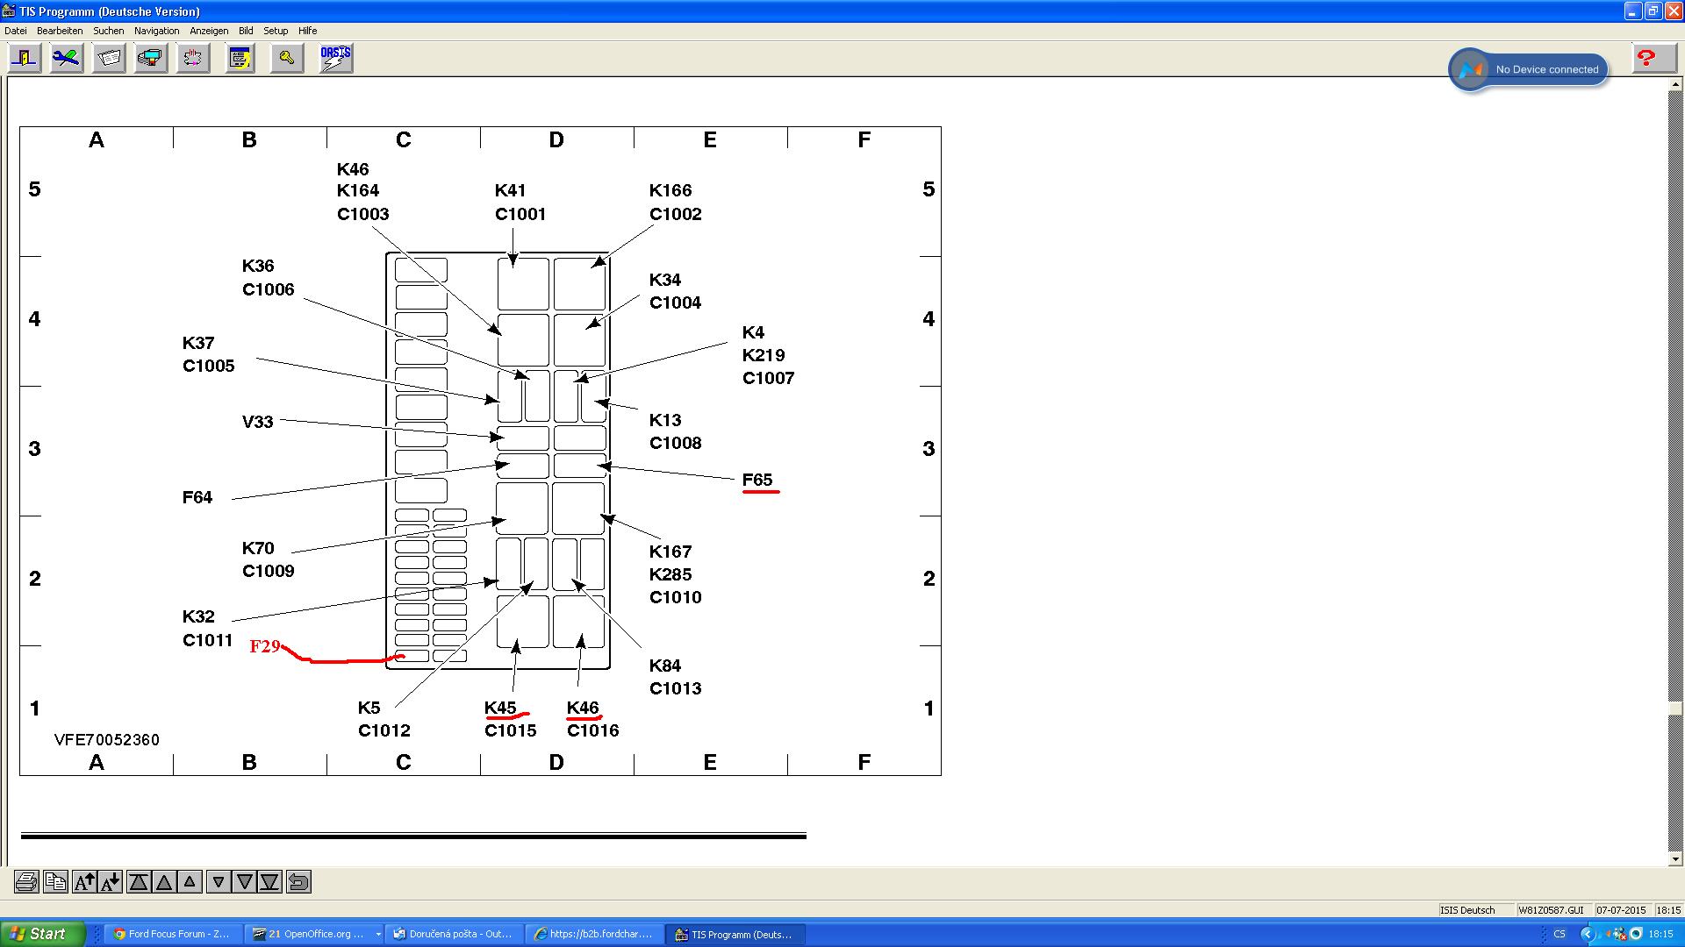Launch the OASIS lightning icon
The height and width of the screenshot is (947, 1685).
tap(335, 59)
